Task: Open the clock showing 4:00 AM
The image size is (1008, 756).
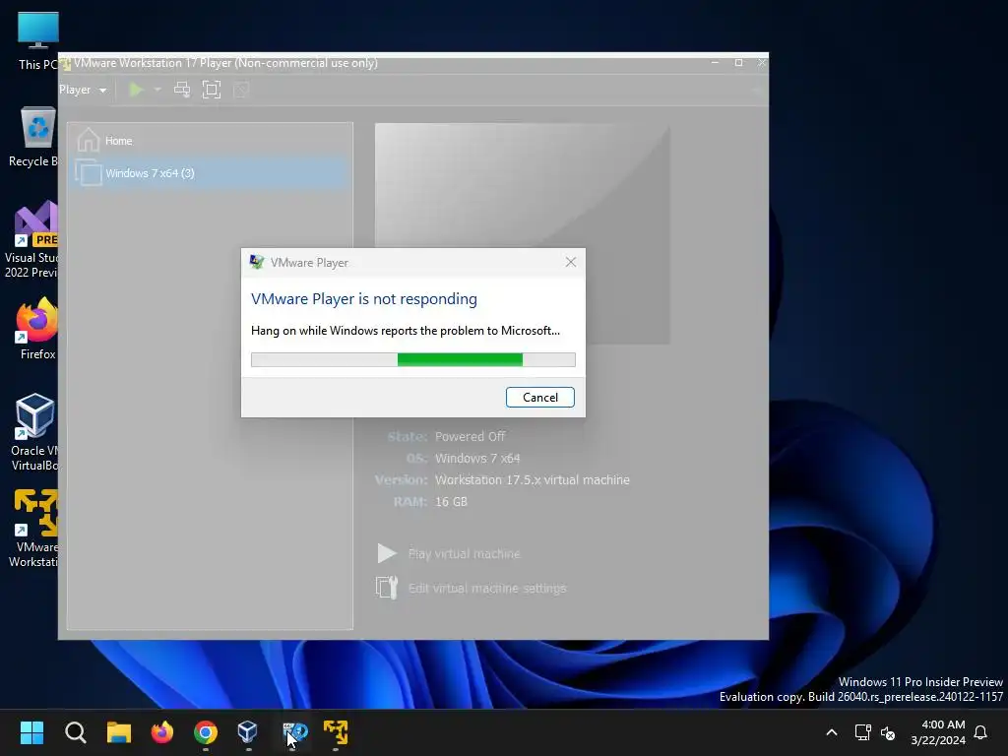Action: point(938,732)
